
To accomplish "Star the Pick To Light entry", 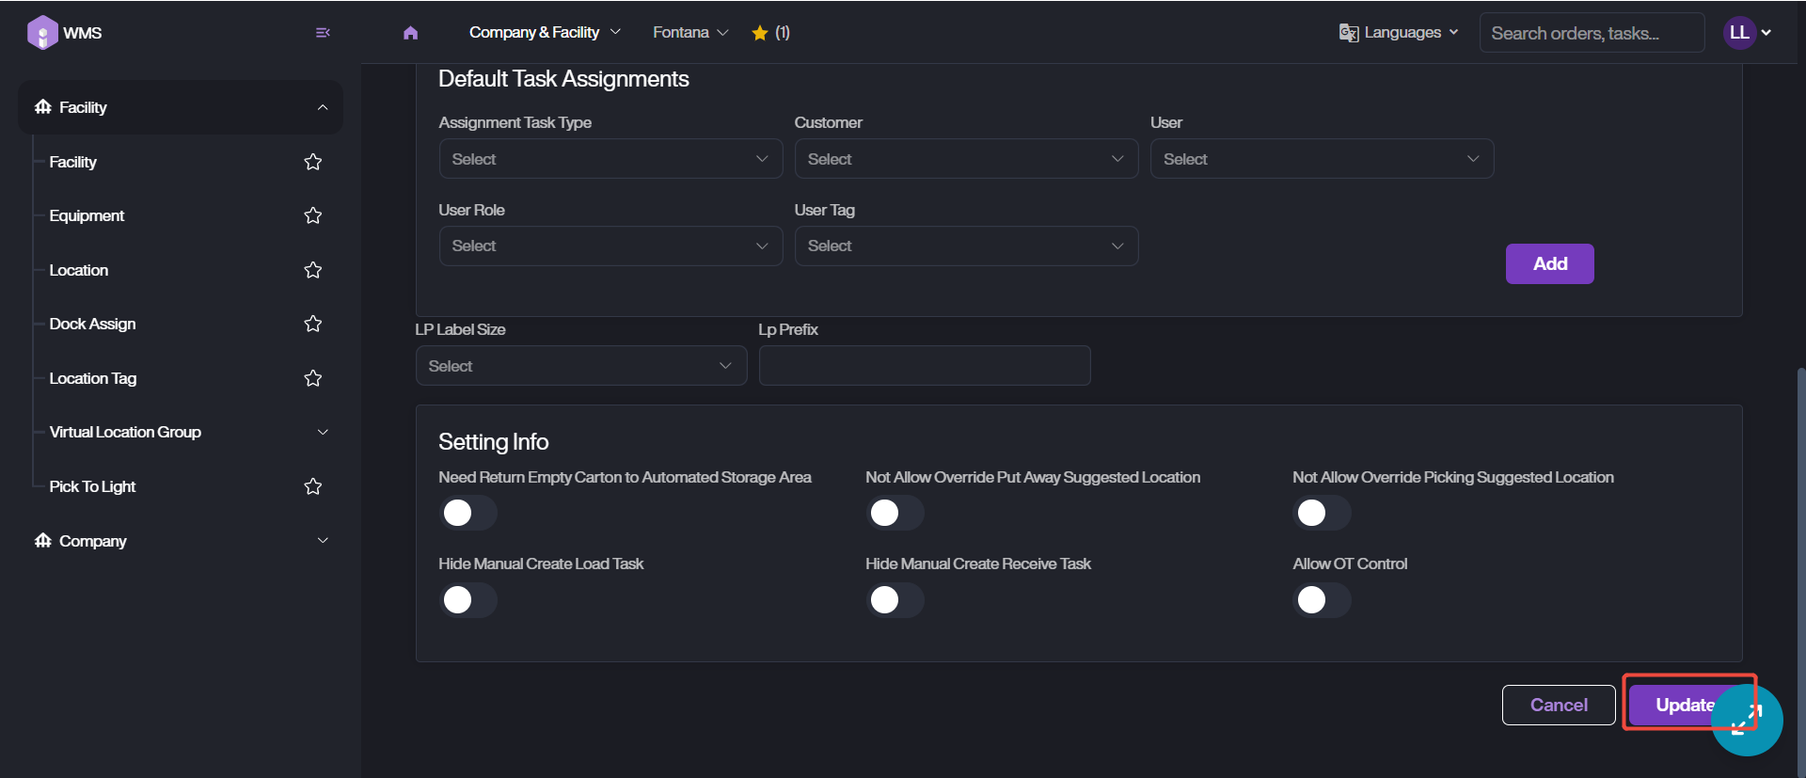I will [313, 486].
